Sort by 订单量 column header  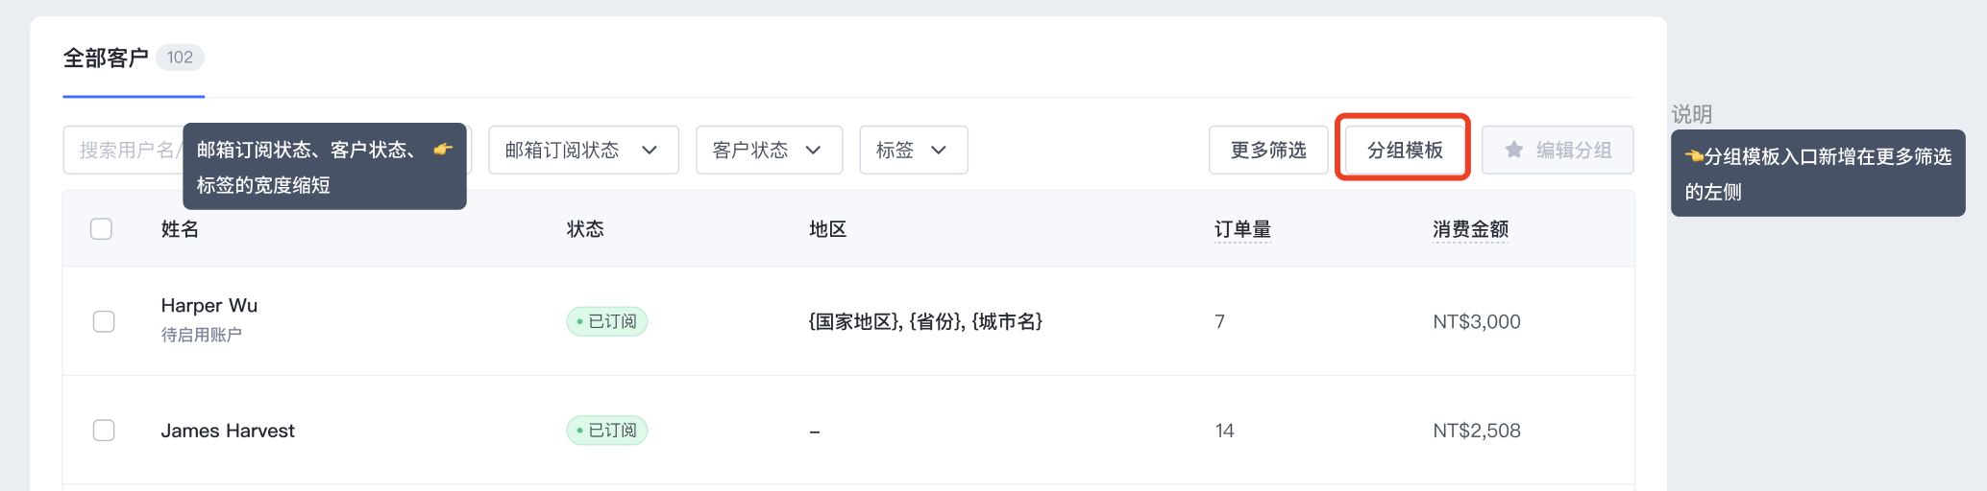tap(1242, 229)
